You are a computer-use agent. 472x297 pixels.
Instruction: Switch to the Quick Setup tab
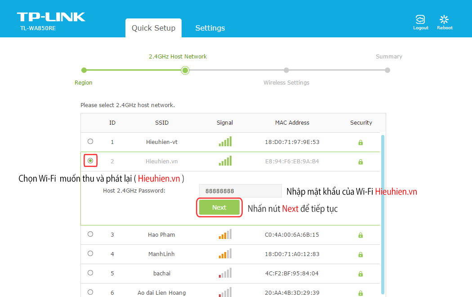pos(153,28)
